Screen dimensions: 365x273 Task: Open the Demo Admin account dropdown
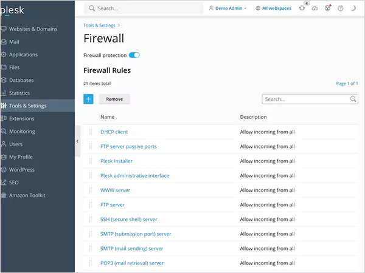[228, 8]
